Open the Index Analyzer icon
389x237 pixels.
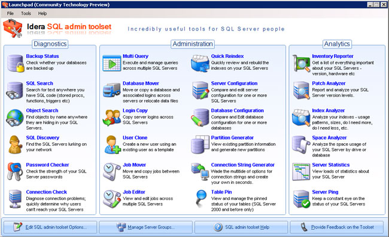pyautogui.click(x=301, y=118)
